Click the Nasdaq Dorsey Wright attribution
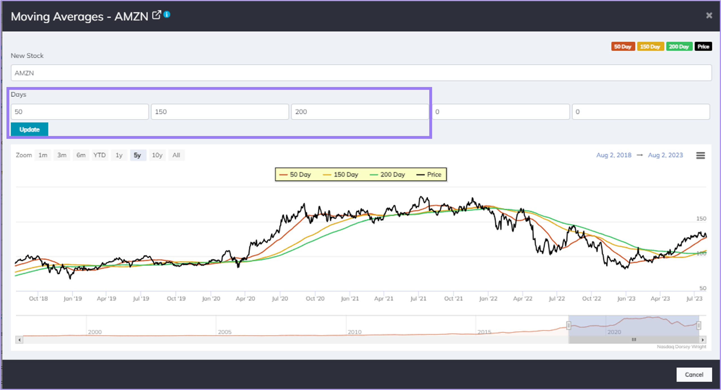This screenshot has width=721, height=390. (x=681, y=347)
